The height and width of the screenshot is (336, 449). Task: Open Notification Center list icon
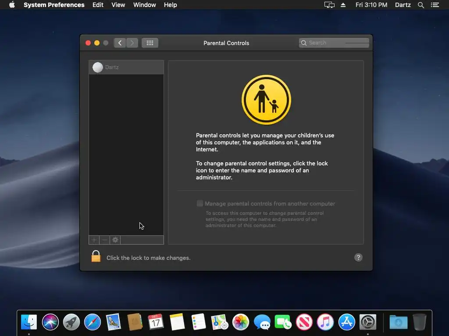pos(435,5)
